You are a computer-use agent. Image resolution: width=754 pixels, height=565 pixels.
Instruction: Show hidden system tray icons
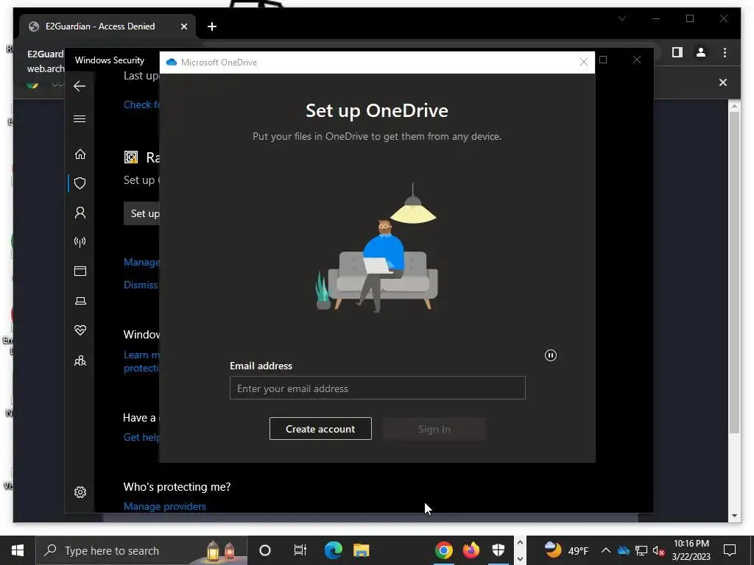click(x=606, y=550)
